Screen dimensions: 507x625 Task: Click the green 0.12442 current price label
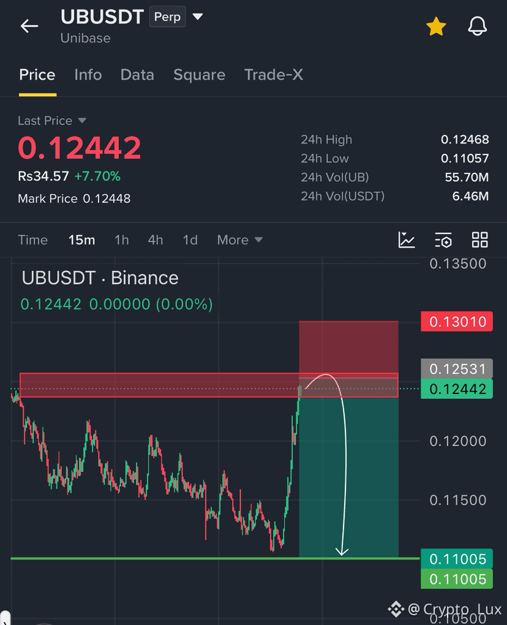point(457,389)
